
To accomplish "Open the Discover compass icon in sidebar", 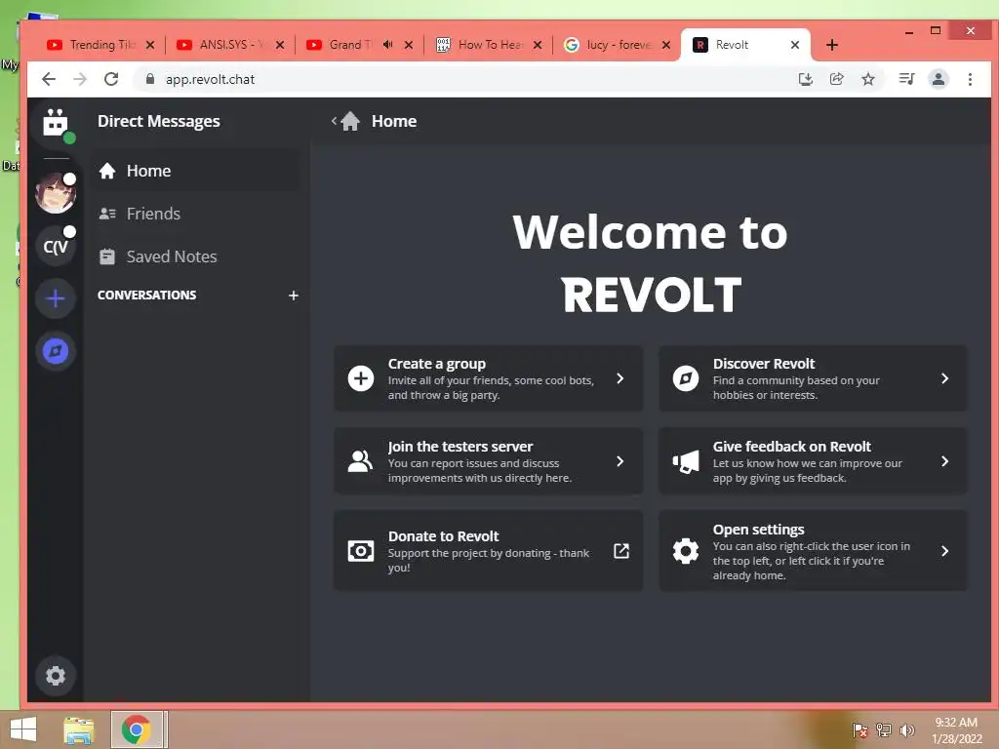I will tap(56, 351).
